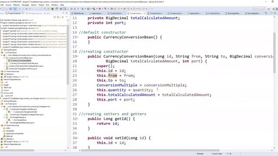278x156 pixels.
Task: Open the Refactor menu
Action: [17, 5]
